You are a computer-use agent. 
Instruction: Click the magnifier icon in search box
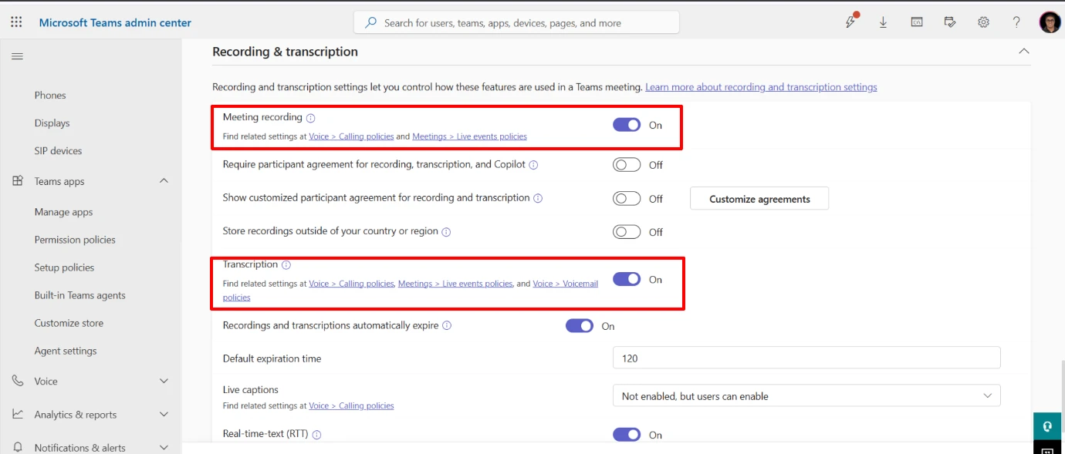pyautogui.click(x=371, y=23)
